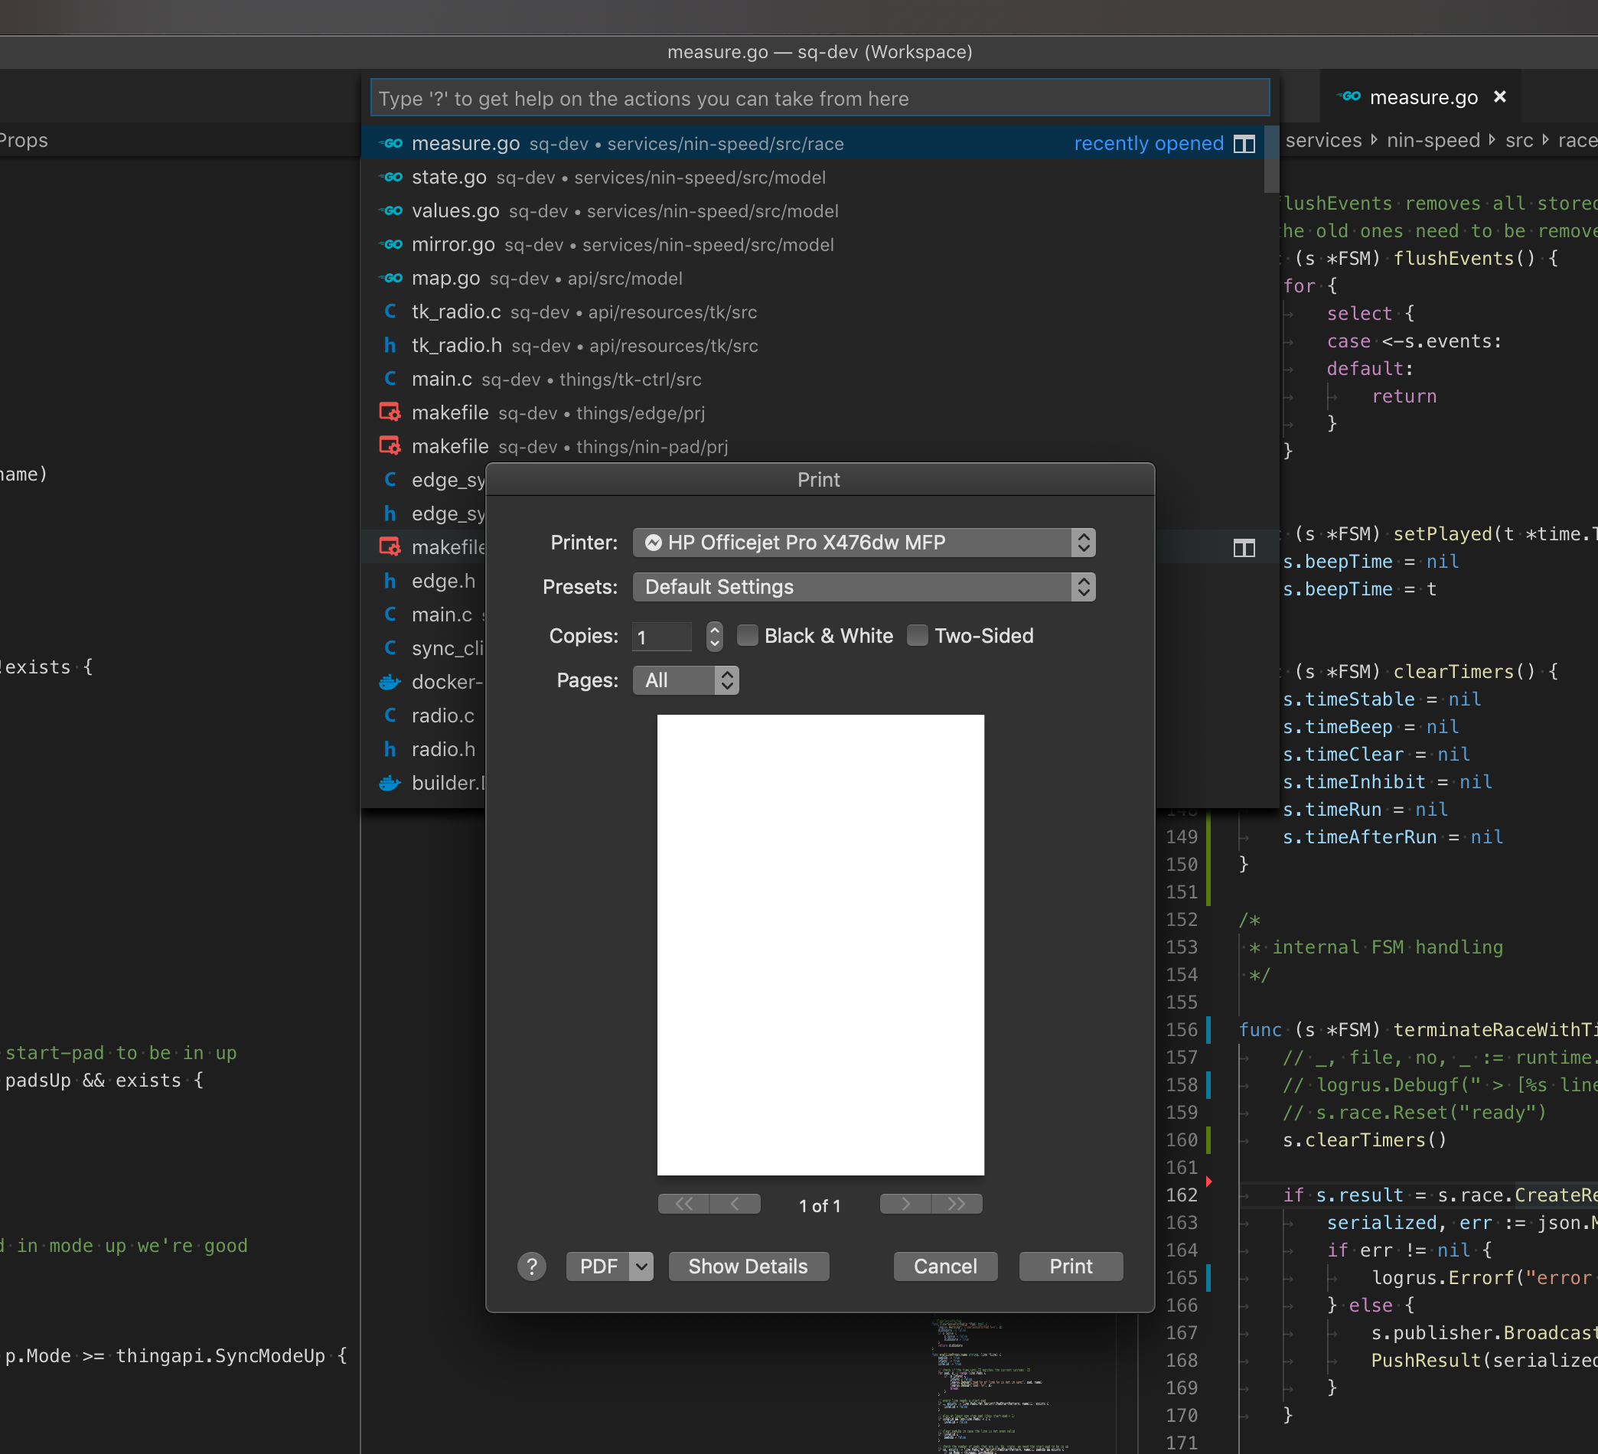
Task: Click the Docker icon beside the builder entry
Action: point(390,783)
